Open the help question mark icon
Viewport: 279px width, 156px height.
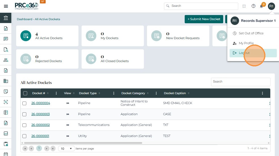254,6
